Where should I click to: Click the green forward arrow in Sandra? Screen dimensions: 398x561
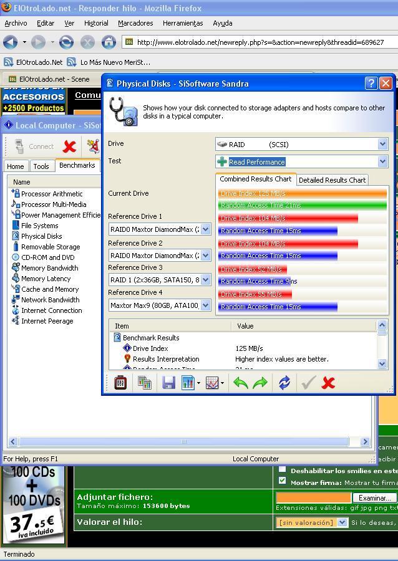[260, 383]
